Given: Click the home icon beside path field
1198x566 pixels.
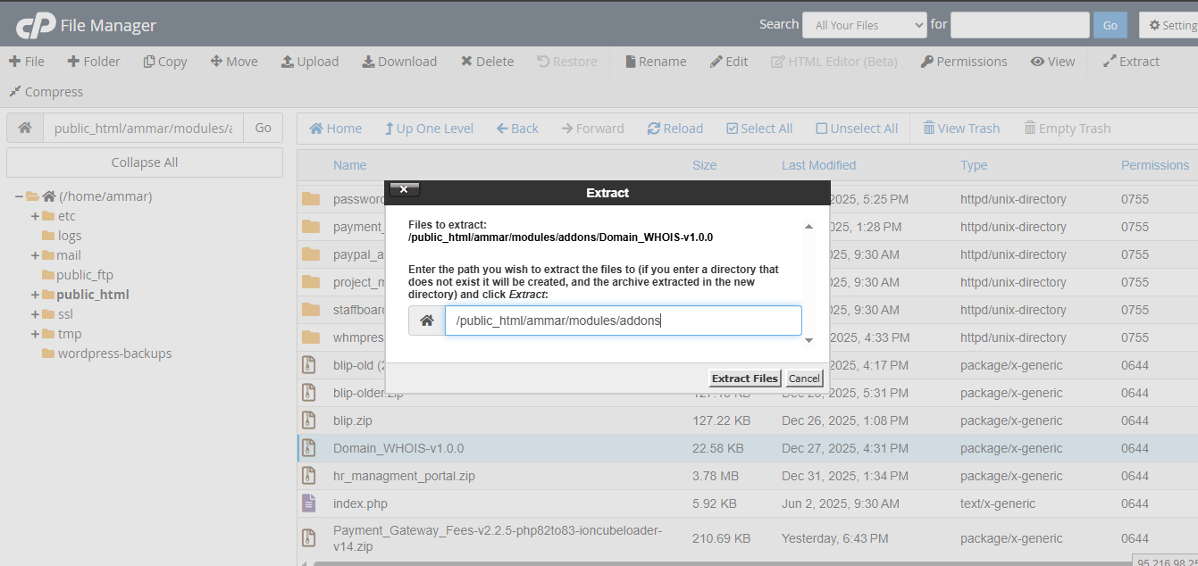Looking at the screenshot, I should (25, 129).
